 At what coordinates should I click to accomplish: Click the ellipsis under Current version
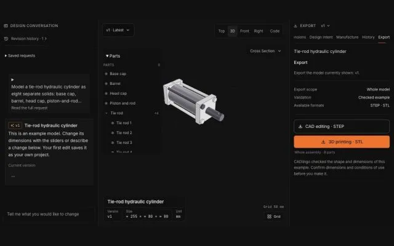click(x=13, y=177)
